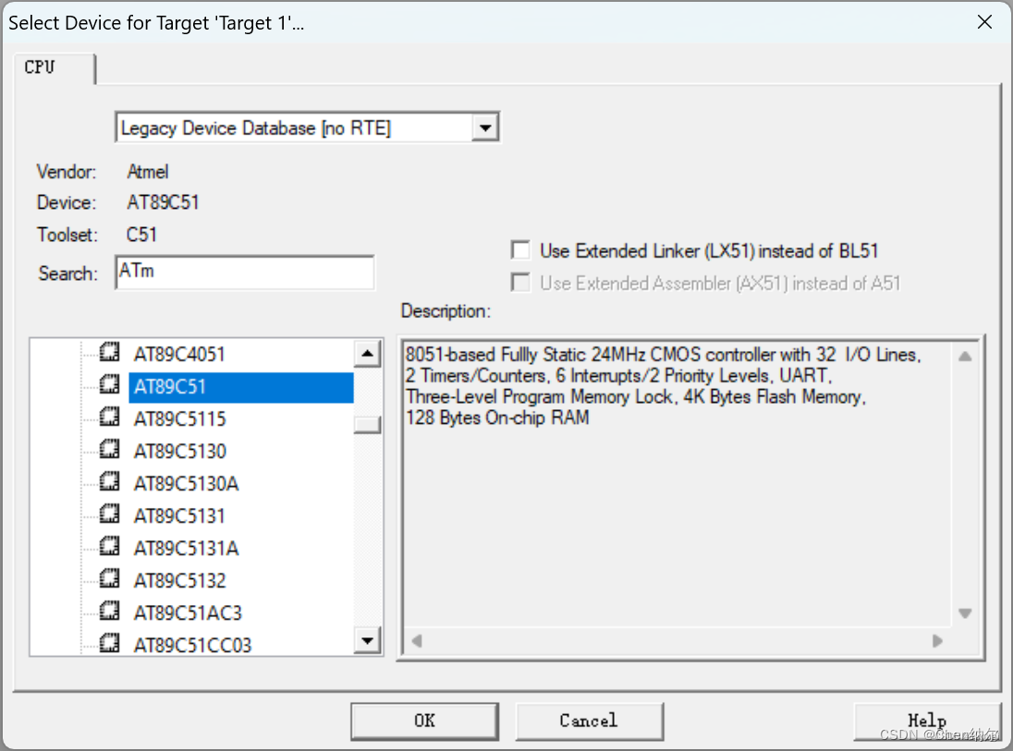Image resolution: width=1013 pixels, height=751 pixels.
Task: Close the Select Device dialog
Action: 984,22
